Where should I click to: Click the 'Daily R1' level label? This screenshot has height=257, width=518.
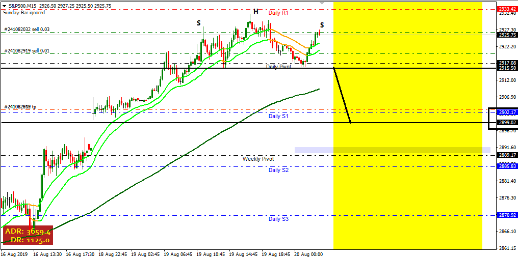tap(278, 13)
